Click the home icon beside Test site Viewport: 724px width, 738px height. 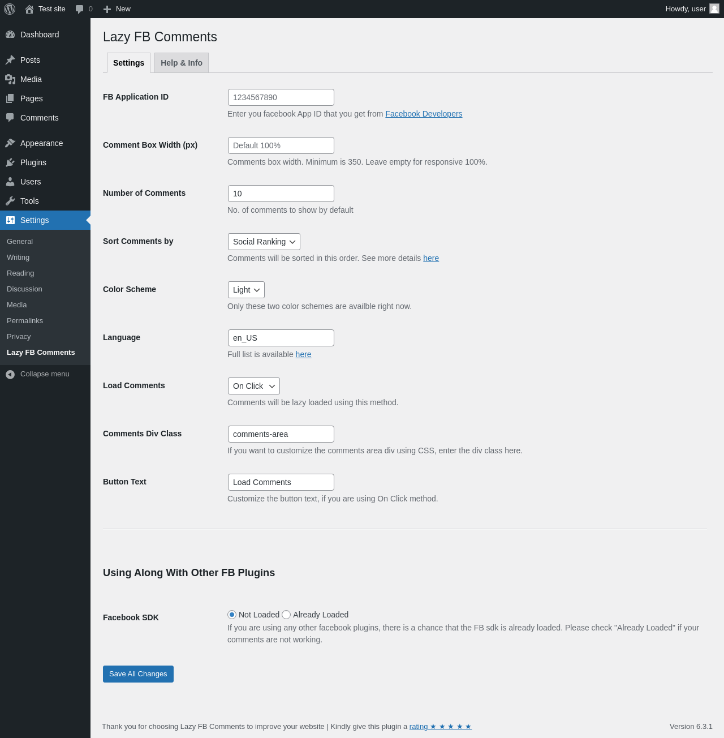coord(29,9)
